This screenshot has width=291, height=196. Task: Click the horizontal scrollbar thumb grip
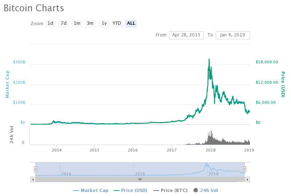(x=140, y=179)
